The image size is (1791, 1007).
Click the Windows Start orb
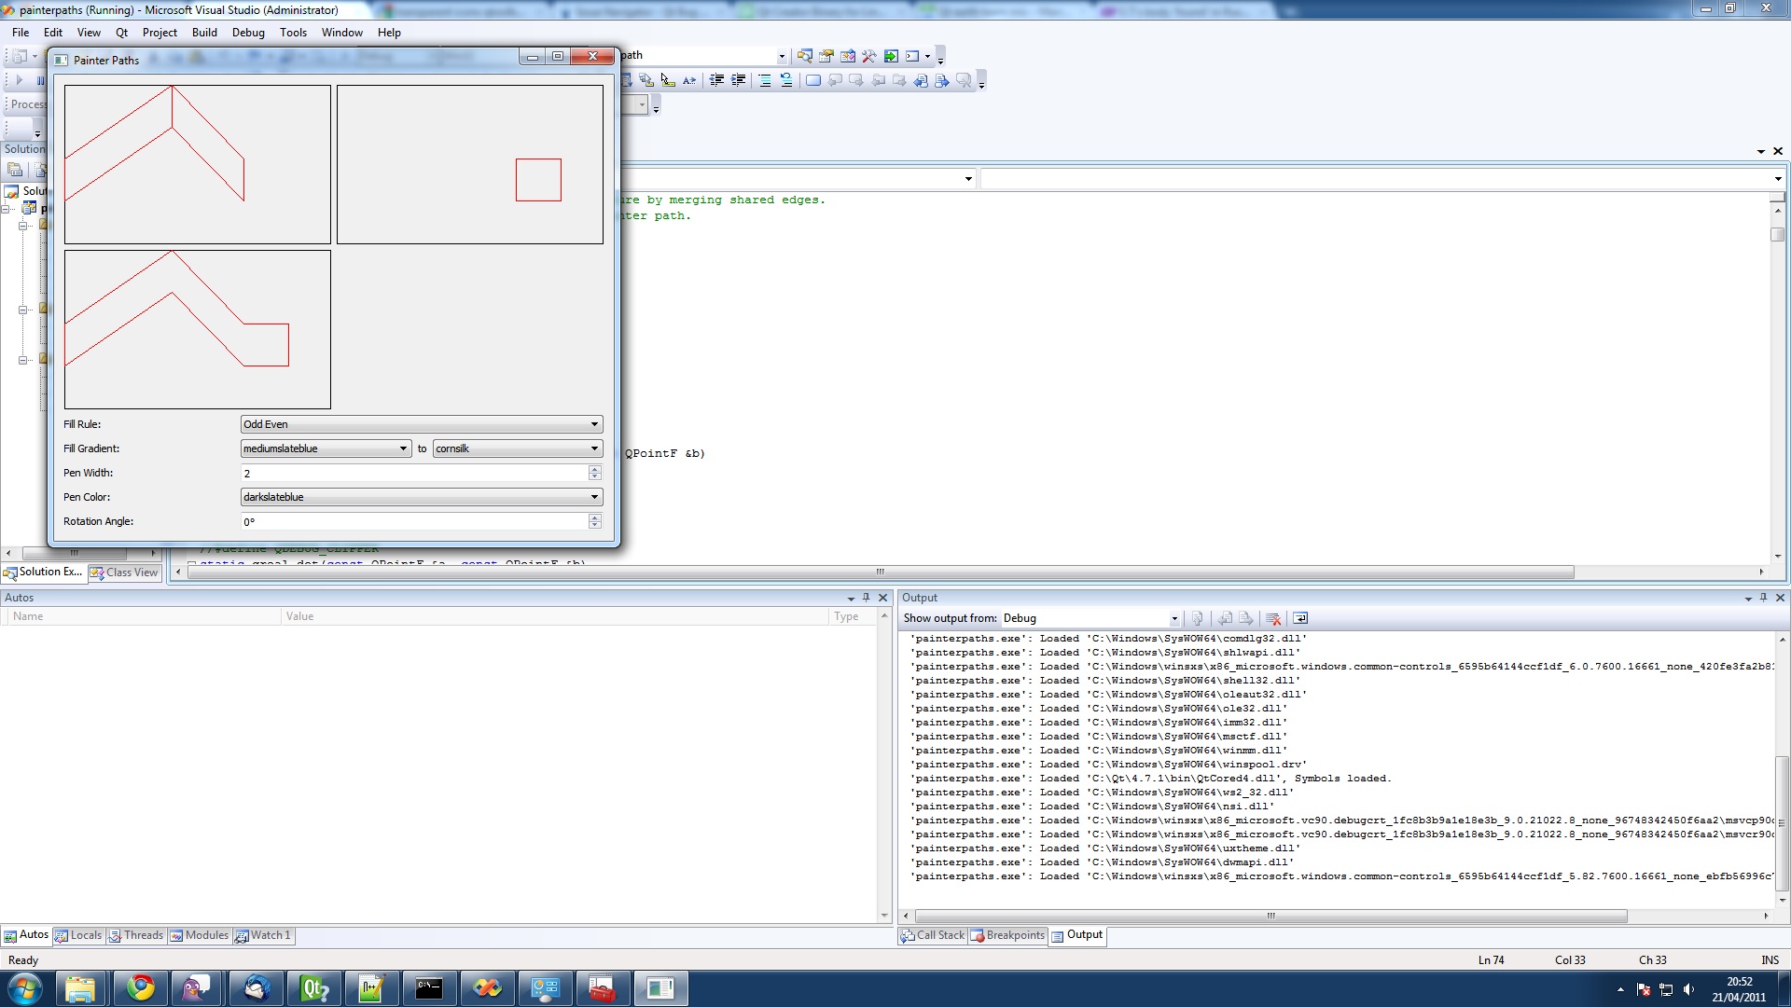25,988
